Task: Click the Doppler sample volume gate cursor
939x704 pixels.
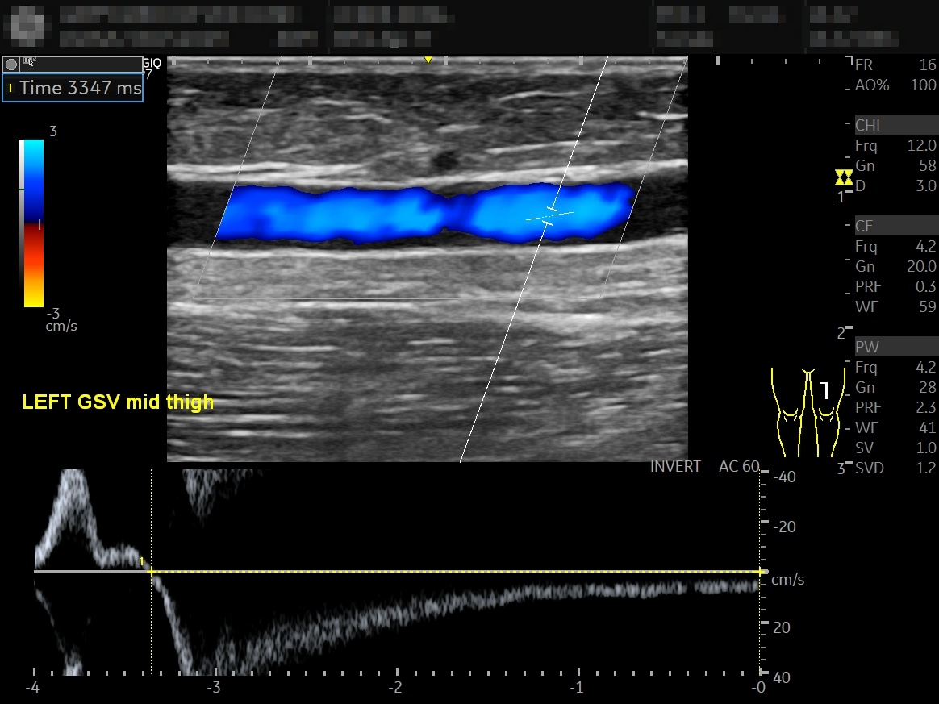Action: [x=549, y=216]
